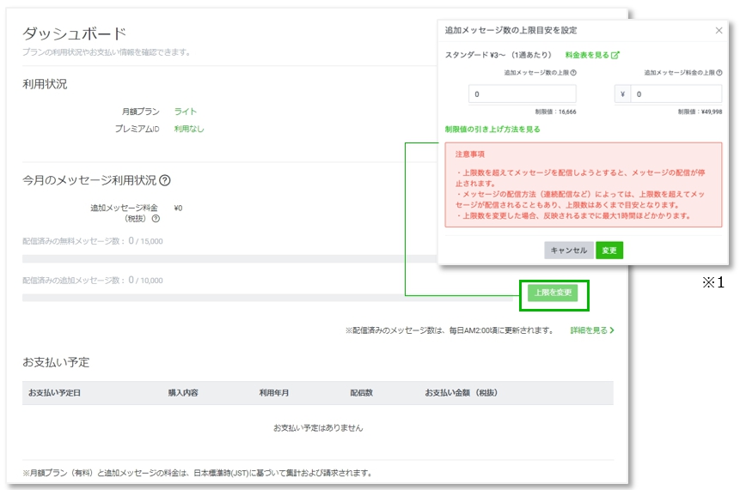
Task: Open help icon next to 追加メッセージ数の上限
Action: click(x=573, y=73)
